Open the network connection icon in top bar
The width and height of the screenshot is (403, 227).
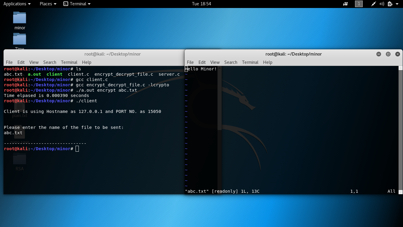(374, 4)
